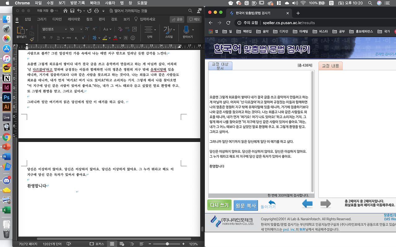Enable 포커스 focus mode in status bar
The width and height of the screenshot is (396, 247).
pyautogui.click(x=98, y=244)
